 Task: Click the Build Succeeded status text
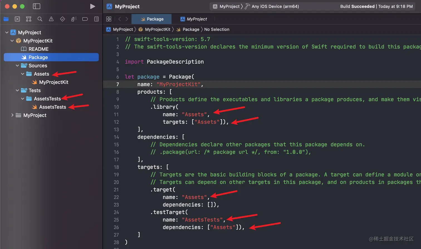pos(357,6)
